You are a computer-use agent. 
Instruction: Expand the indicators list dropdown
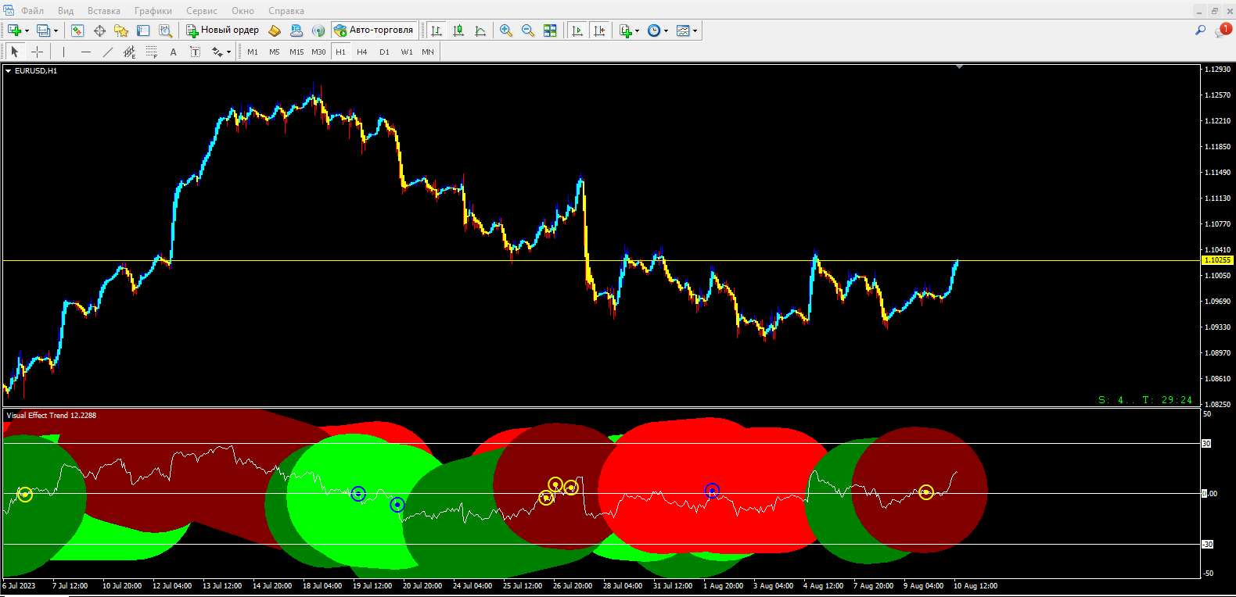point(637,31)
